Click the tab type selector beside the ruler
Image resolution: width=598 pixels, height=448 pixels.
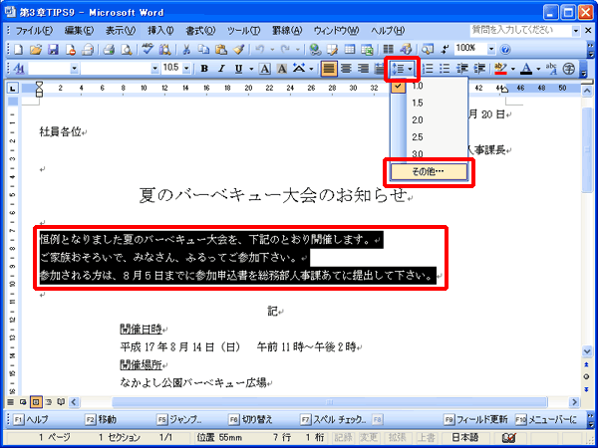13,89
